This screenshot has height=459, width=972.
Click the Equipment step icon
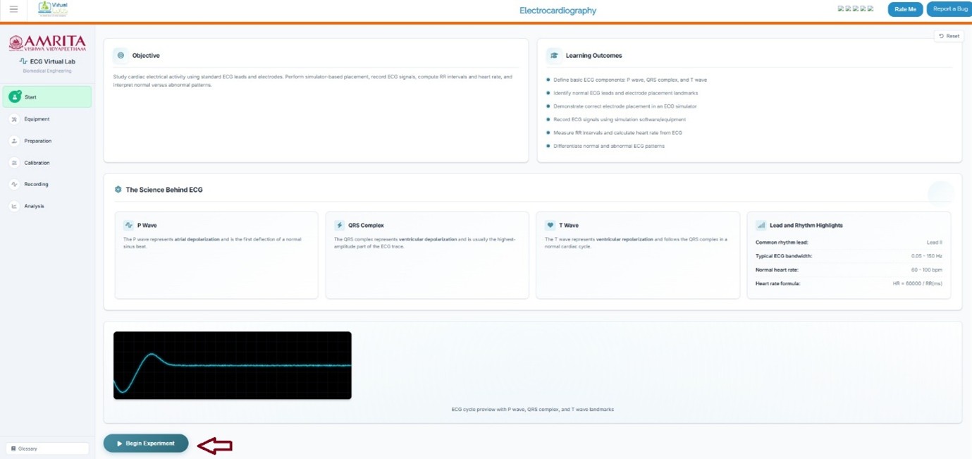click(14, 119)
